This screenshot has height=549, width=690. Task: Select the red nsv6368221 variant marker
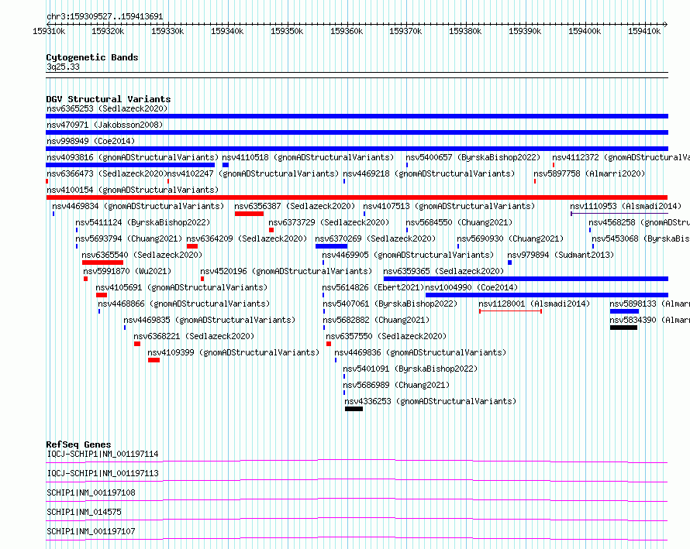pyautogui.click(x=137, y=344)
